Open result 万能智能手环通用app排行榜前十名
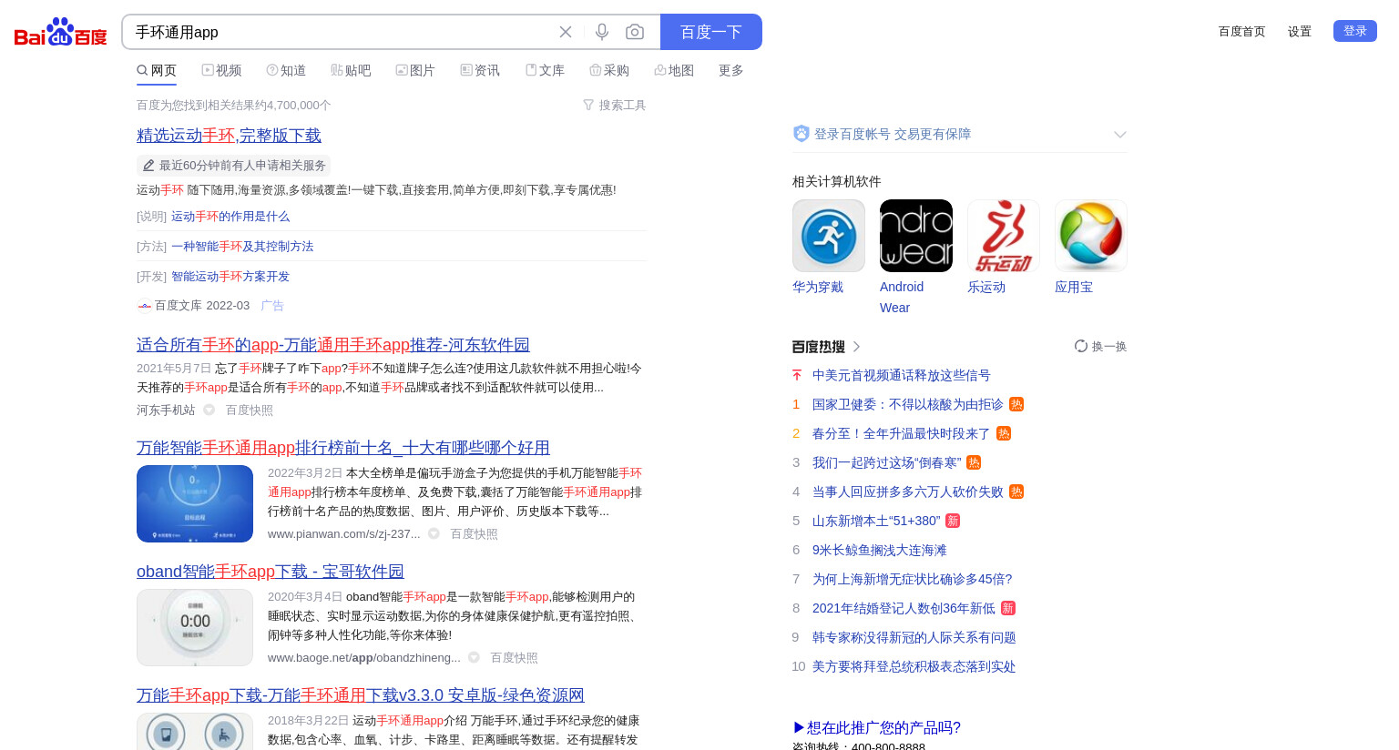This screenshot has width=1399, height=750. click(343, 447)
